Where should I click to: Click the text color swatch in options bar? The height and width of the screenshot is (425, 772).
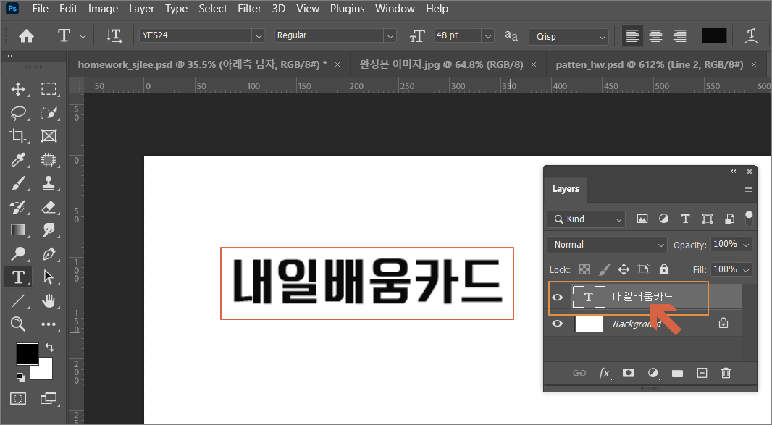[714, 36]
